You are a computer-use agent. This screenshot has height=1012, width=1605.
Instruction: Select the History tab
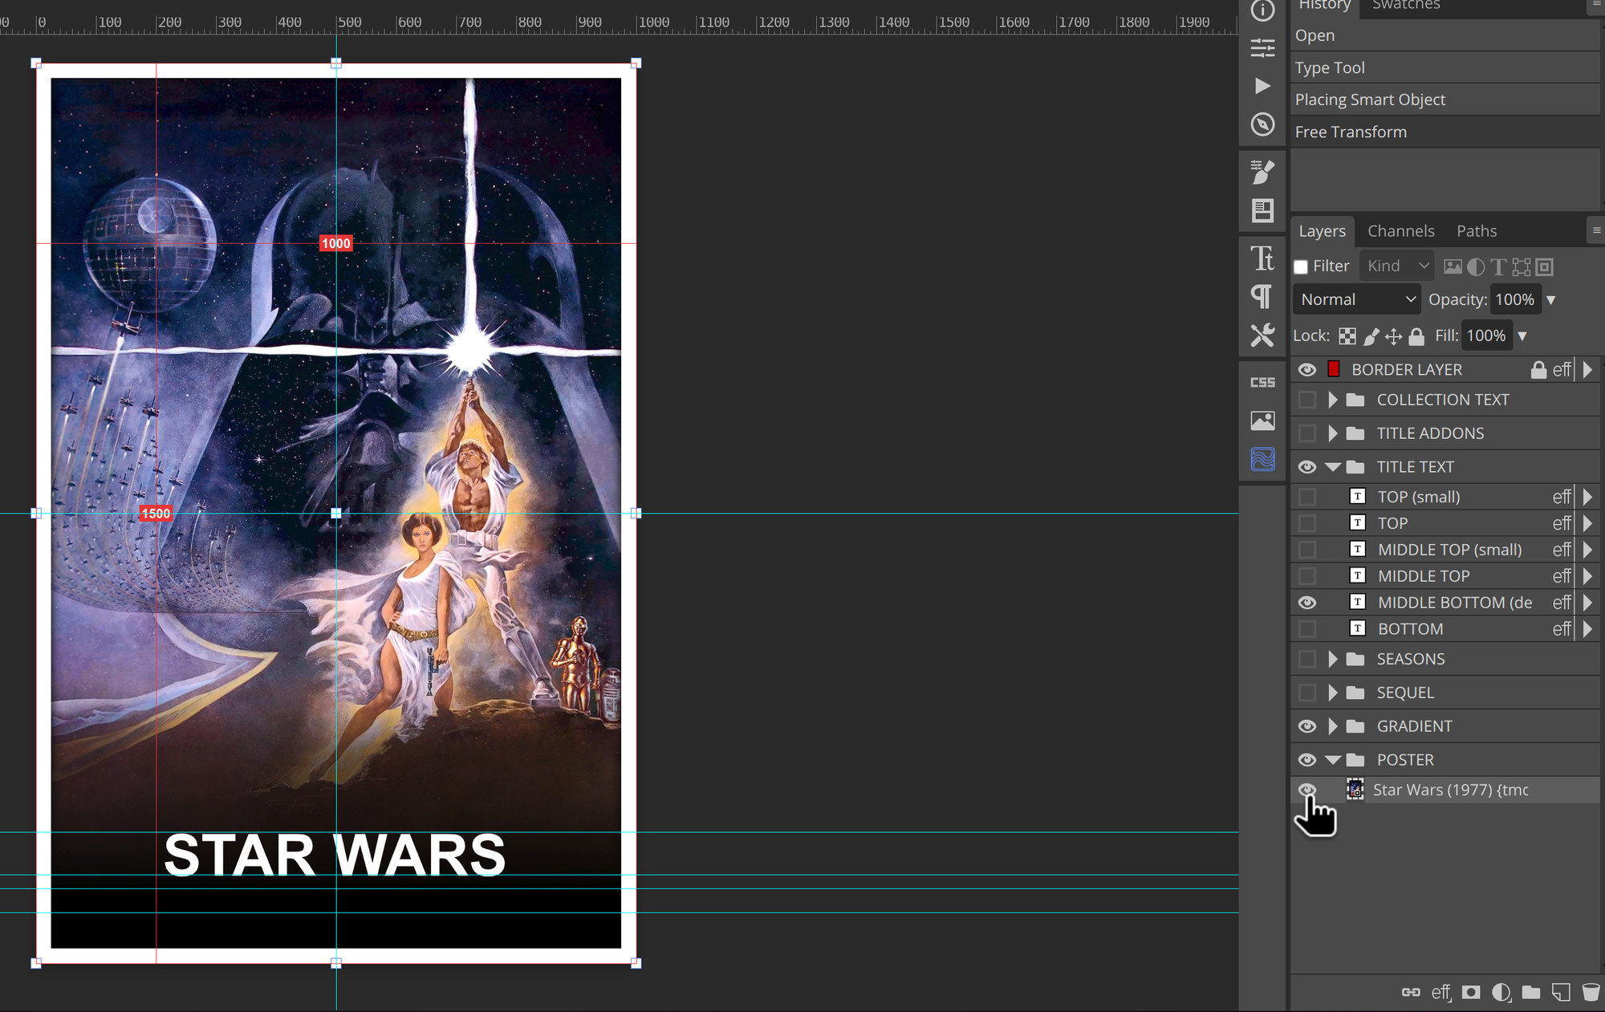coord(1324,6)
